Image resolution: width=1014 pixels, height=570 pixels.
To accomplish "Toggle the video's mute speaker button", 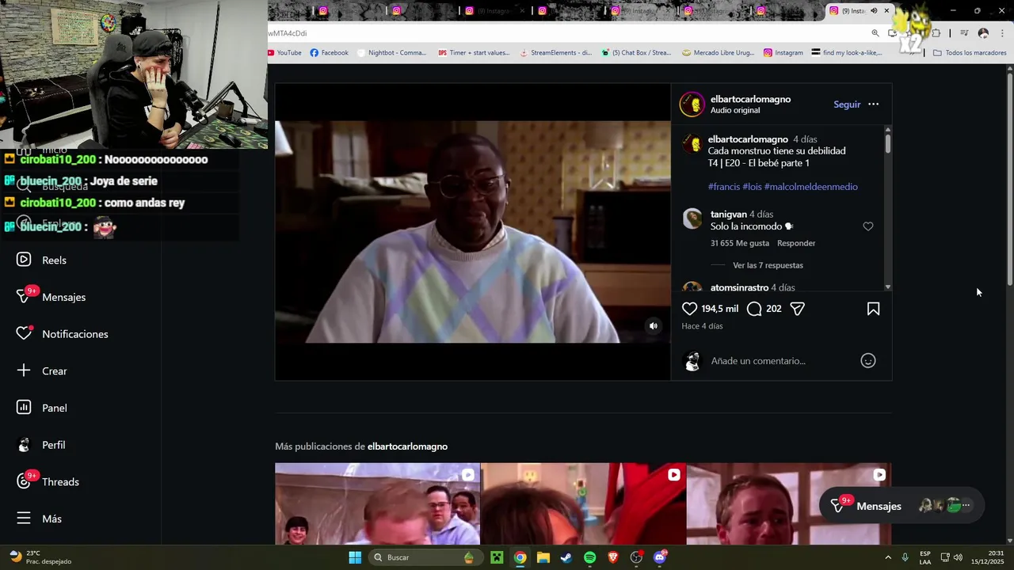I will (654, 325).
